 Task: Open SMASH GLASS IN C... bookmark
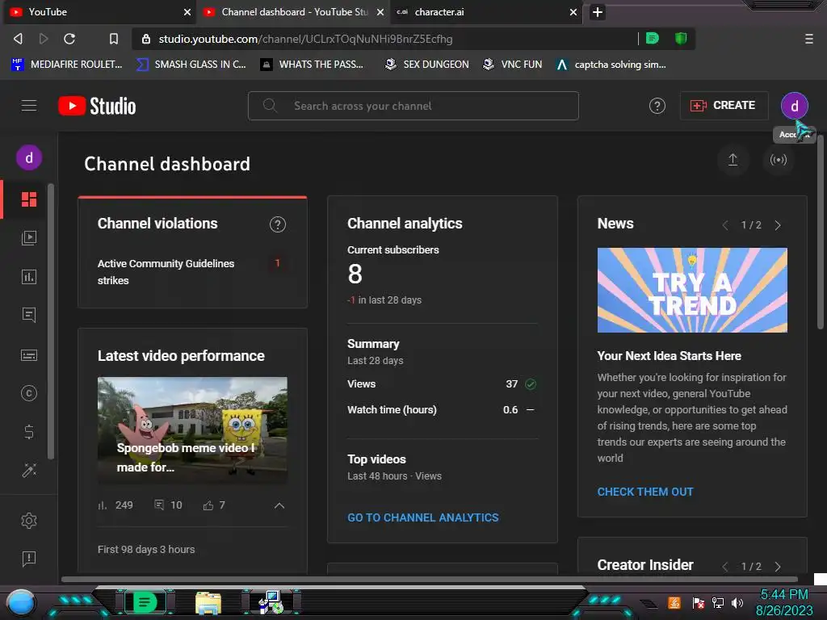pos(191,65)
